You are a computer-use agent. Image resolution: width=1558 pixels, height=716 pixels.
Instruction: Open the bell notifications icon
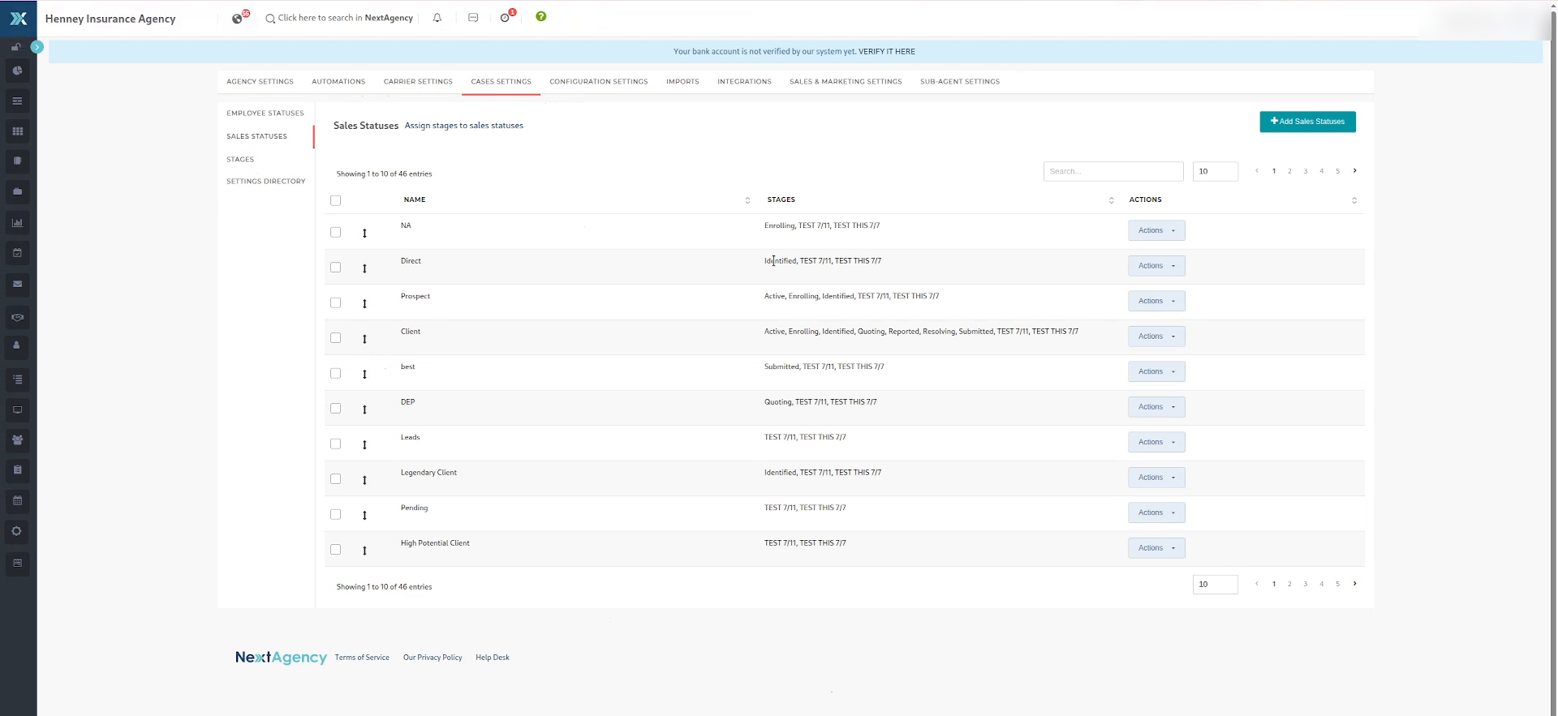(x=437, y=18)
